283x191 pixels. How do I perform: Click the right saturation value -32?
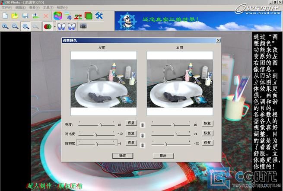(196, 143)
